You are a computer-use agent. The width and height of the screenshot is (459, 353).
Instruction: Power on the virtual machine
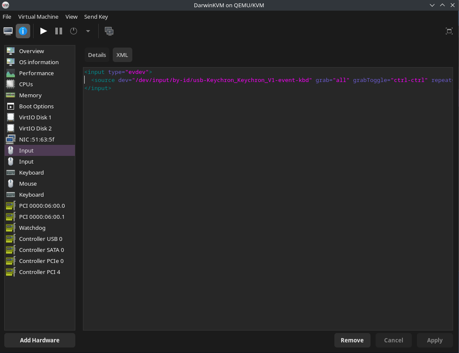pos(43,31)
